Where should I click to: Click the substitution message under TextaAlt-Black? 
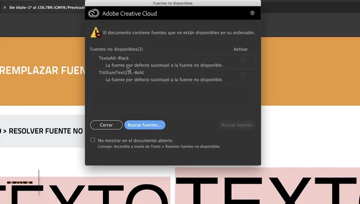pos(164,65)
